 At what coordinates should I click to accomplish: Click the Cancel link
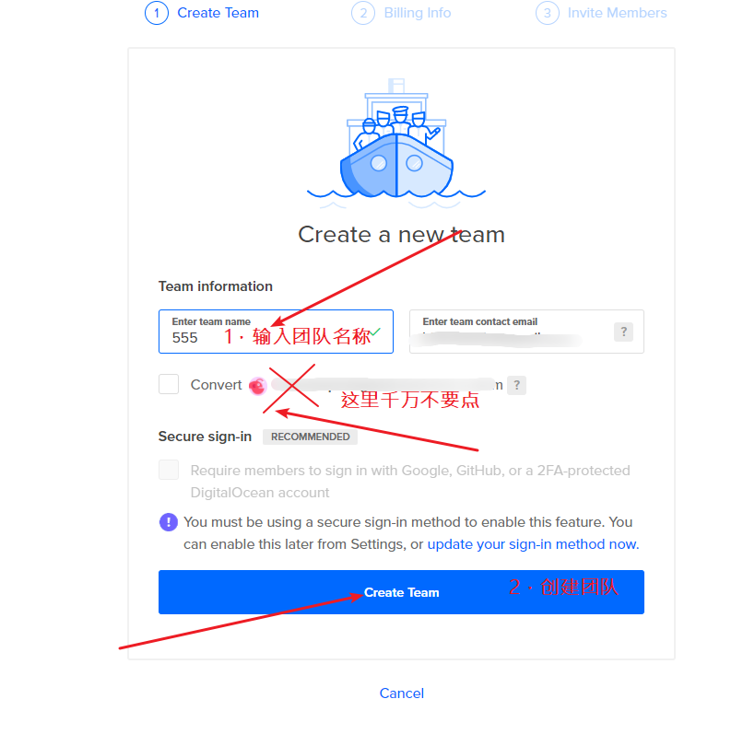click(402, 693)
